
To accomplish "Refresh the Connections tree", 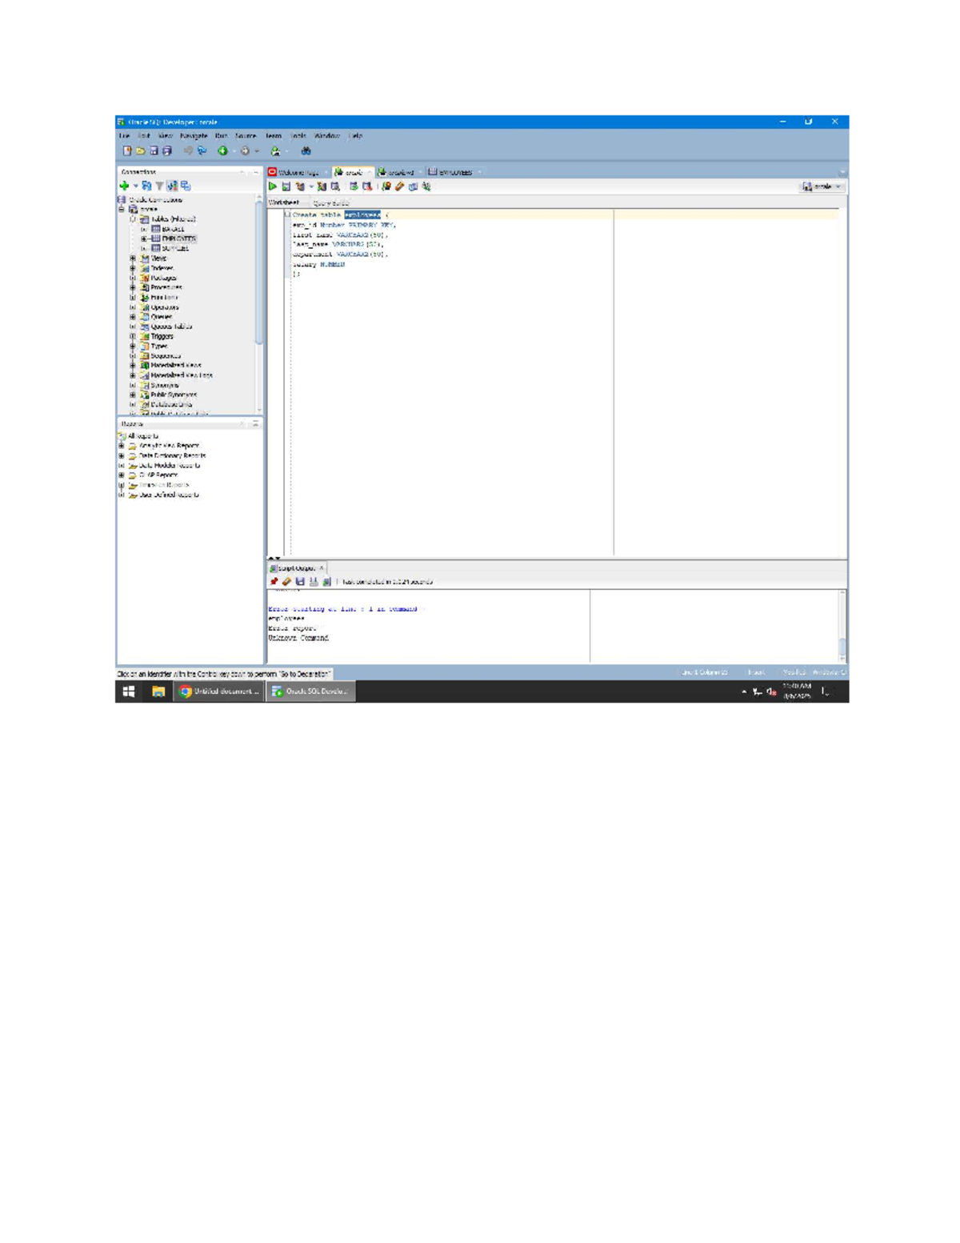I will click(146, 185).
